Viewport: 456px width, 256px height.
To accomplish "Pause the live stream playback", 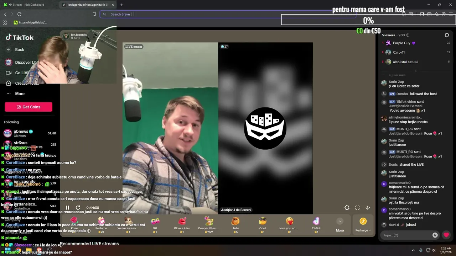I will (67, 208).
